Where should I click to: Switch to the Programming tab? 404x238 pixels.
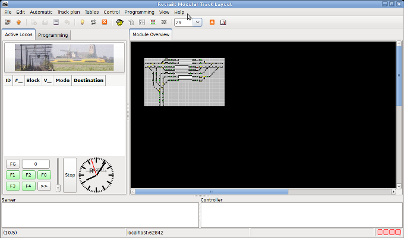[x=53, y=35]
